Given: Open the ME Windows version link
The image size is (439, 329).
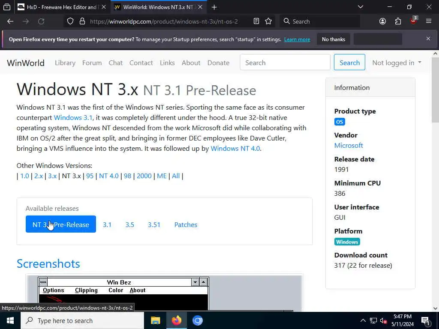Looking at the screenshot, I should tap(162, 176).
